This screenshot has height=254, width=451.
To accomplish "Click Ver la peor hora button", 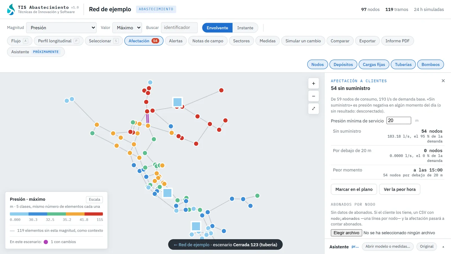I will (x=399, y=189).
